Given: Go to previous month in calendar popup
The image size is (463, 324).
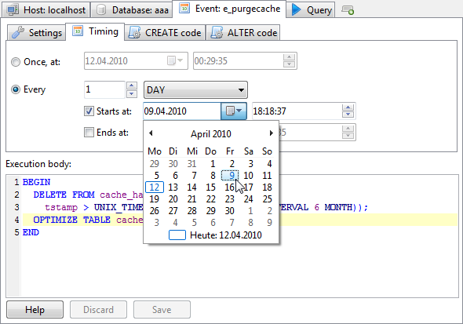Looking at the screenshot, I should pyautogui.click(x=151, y=133).
